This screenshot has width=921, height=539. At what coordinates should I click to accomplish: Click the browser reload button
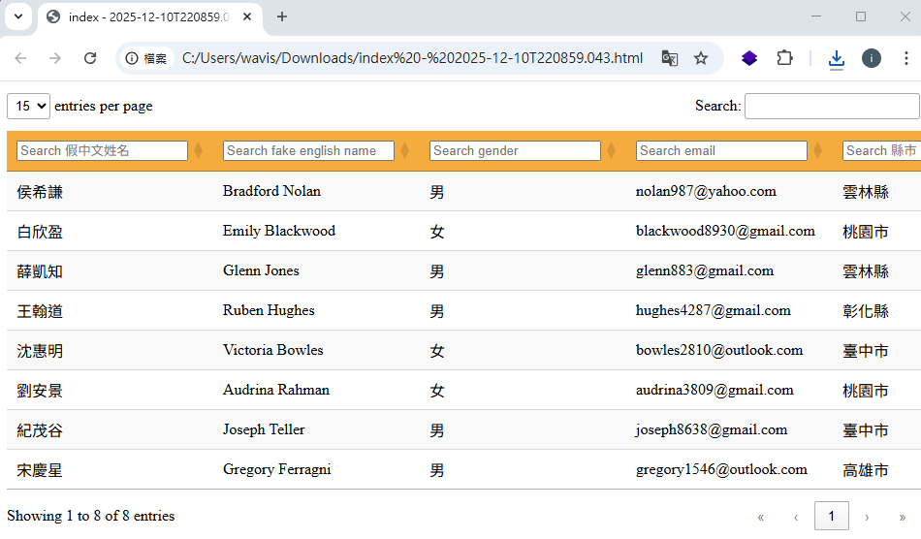90,58
